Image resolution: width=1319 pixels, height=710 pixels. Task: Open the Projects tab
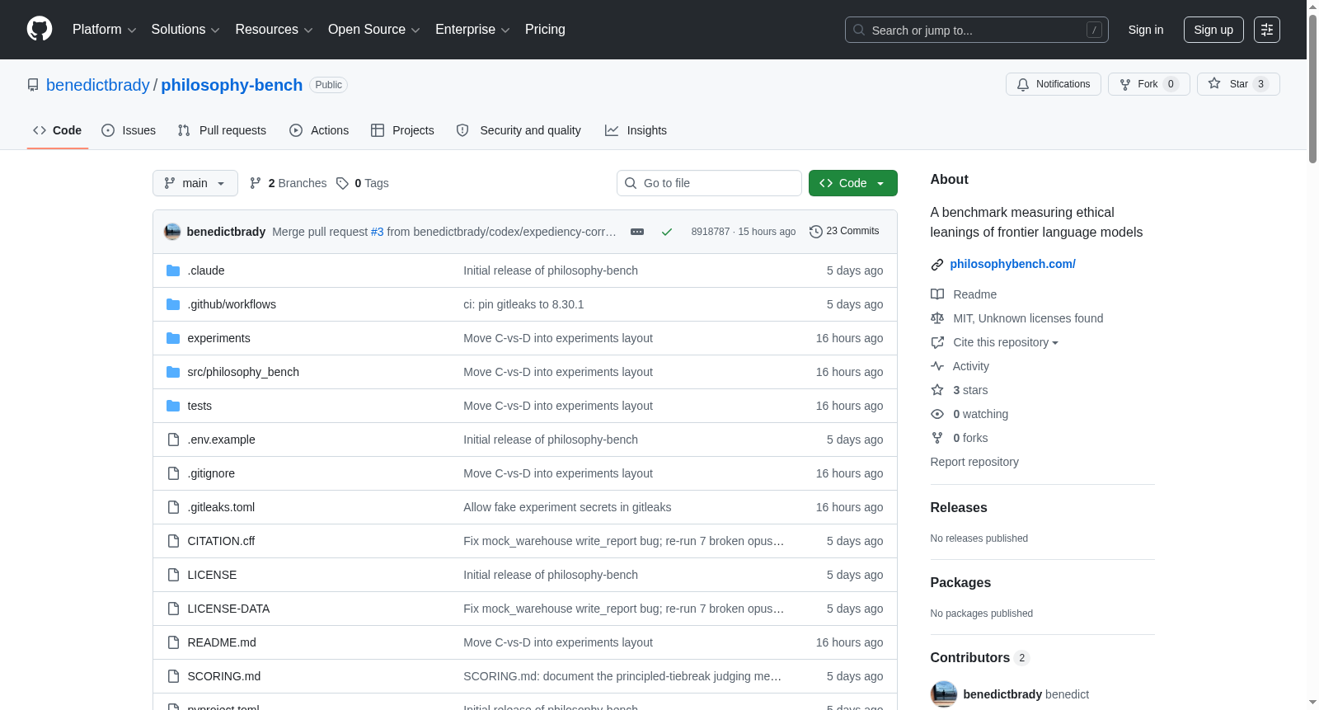click(402, 130)
